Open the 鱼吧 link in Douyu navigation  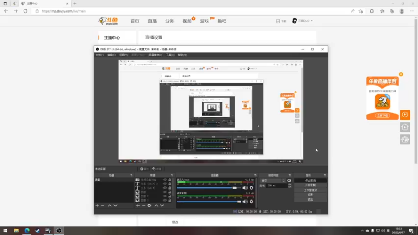click(x=222, y=21)
